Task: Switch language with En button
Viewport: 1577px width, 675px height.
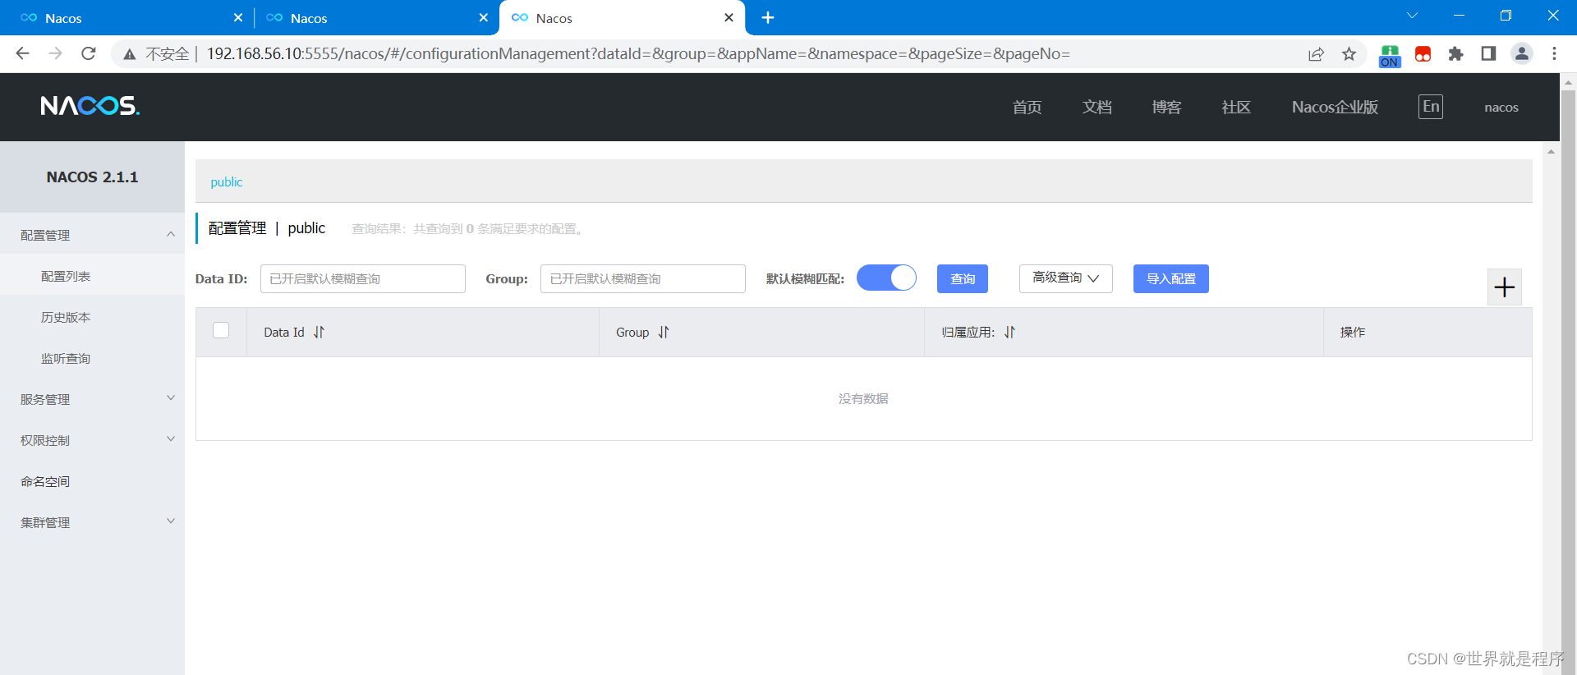Action: point(1431,107)
